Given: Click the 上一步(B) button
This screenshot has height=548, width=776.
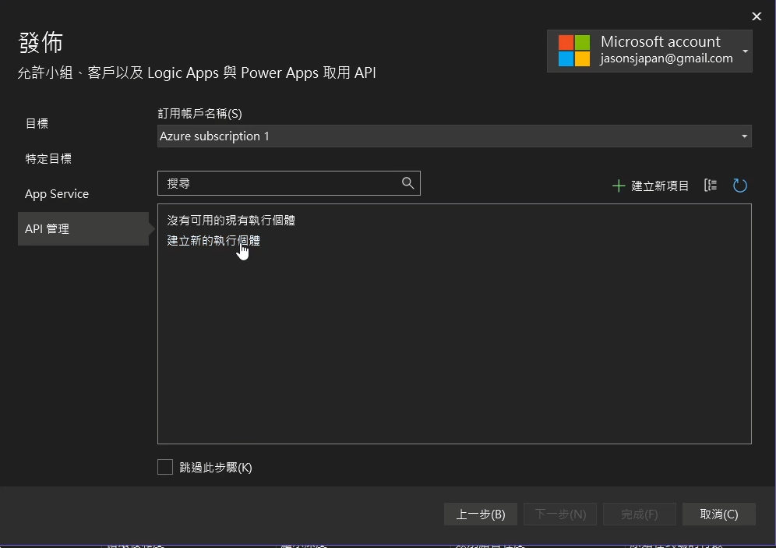Looking at the screenshot, I should coord(481,514).
